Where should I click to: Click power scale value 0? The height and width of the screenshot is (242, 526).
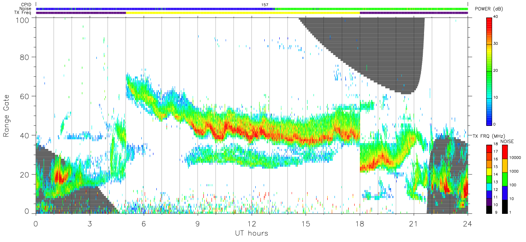pos(495,124)
